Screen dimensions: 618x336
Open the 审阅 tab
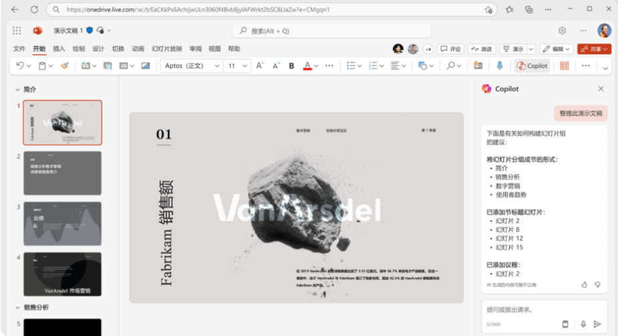point(196,49)
